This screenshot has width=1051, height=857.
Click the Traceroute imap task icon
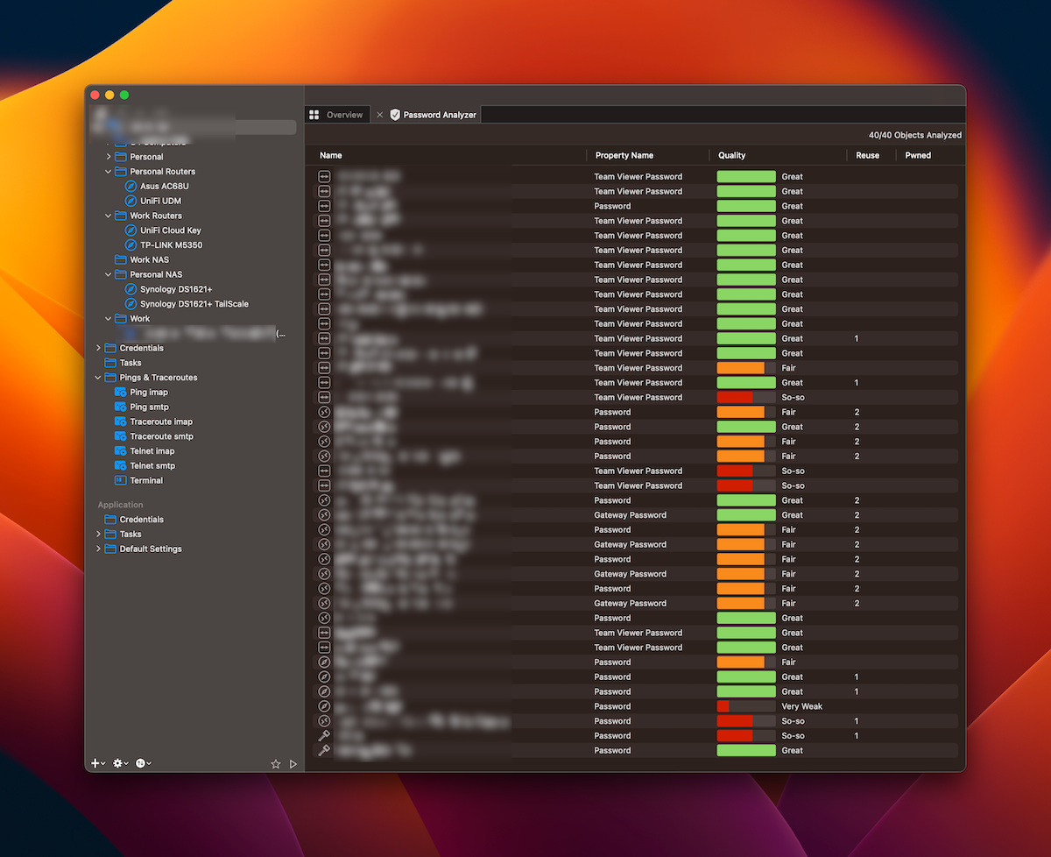coord(121,421)
